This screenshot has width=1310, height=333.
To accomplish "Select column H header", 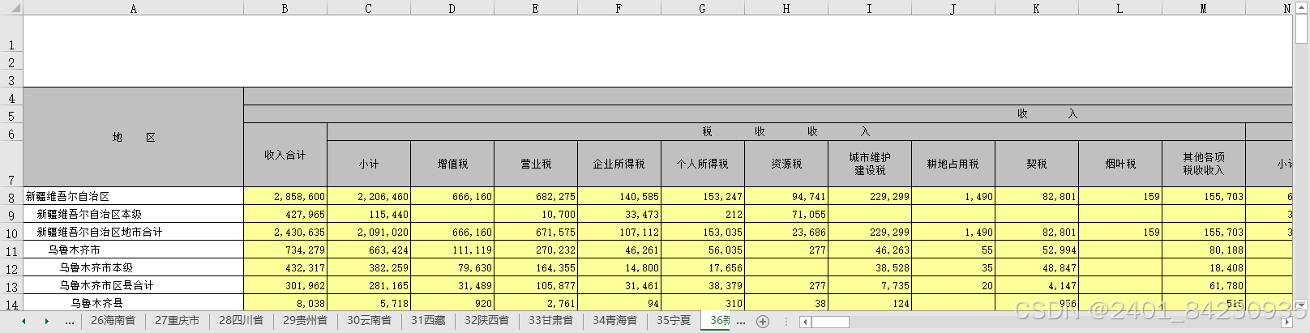I will tap(786, 8).
